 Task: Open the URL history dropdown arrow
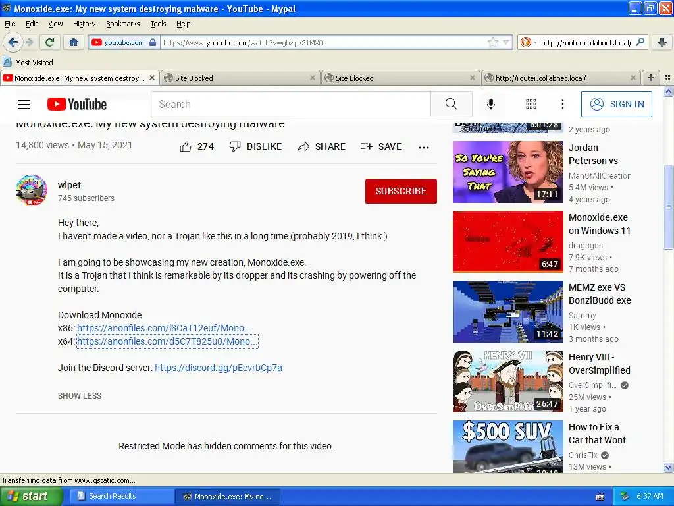pos(505,42)
